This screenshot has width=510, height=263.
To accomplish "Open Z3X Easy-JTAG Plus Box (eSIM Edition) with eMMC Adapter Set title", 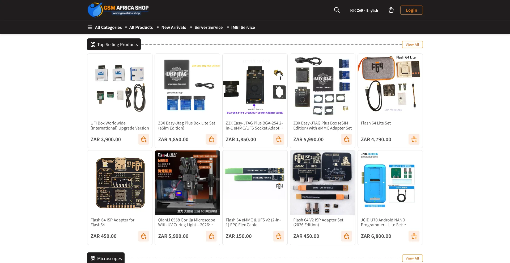I will tap(322, 126).
